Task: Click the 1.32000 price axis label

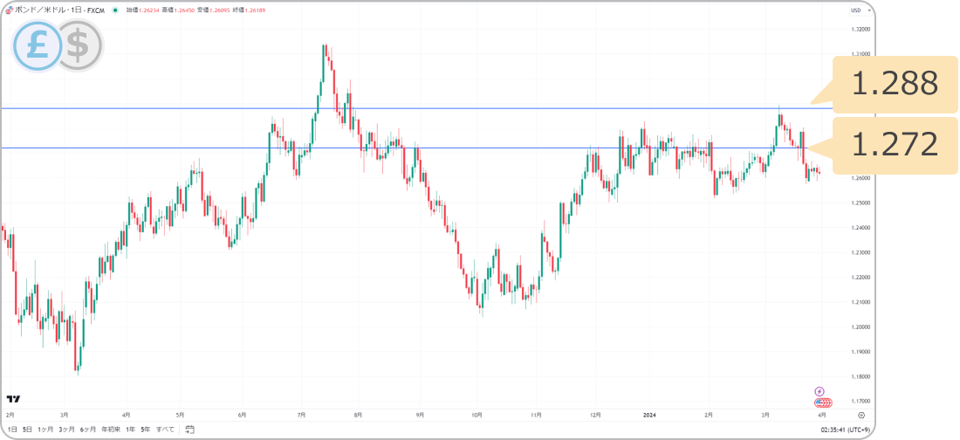Action: (861, 30)
